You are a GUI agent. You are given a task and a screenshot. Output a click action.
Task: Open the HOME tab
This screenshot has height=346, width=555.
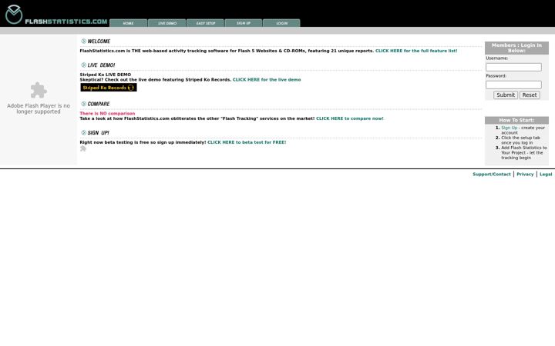[x=129, y=23]
